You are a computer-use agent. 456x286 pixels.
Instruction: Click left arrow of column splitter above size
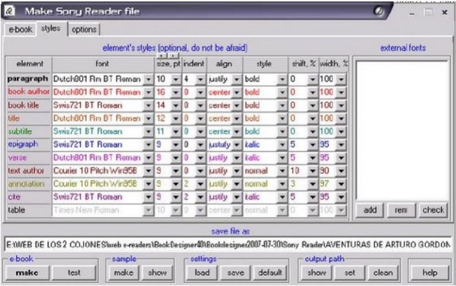point(162,55)
